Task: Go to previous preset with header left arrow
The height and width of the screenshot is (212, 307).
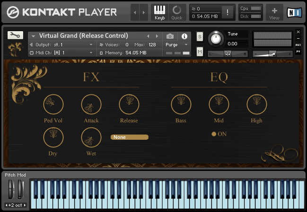Action: click(x=135, y=12)
